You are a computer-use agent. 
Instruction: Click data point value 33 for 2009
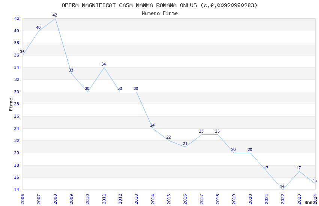(x=71, y=70)
